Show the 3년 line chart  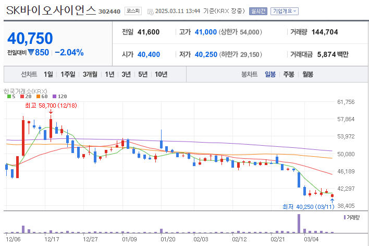126,74
